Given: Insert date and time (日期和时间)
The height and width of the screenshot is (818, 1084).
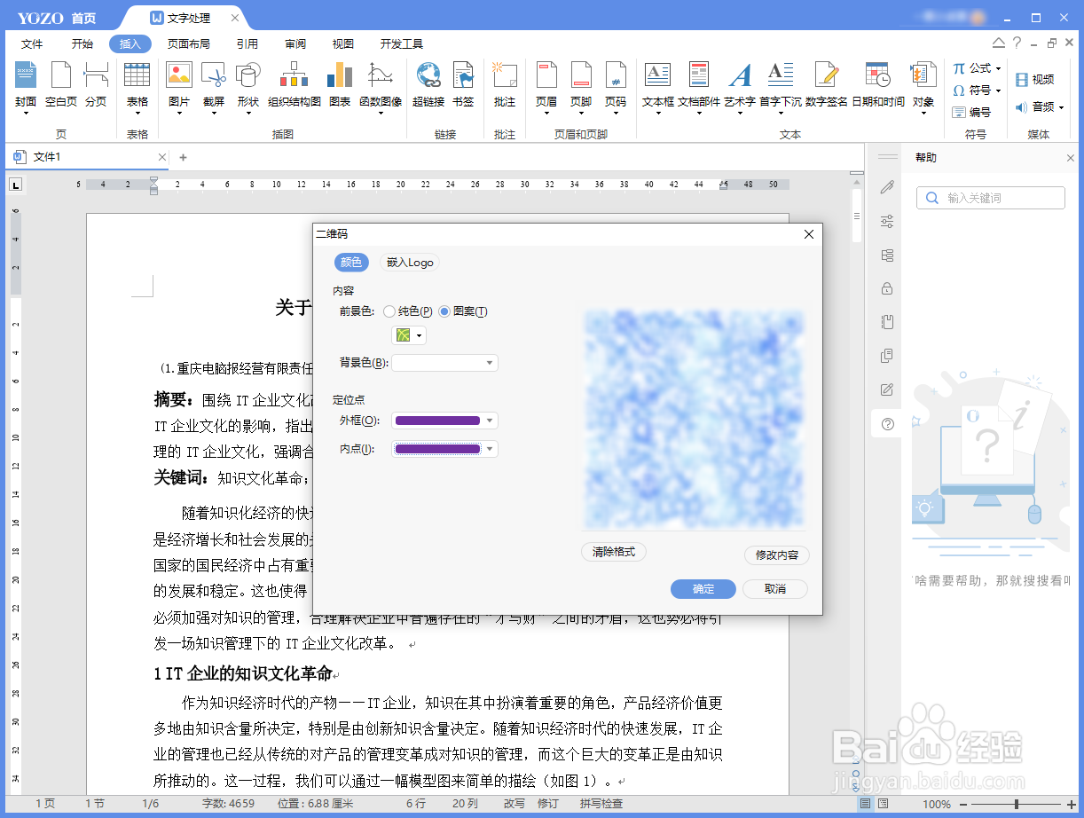Looking at the screenshot, I should [x=878, y=86].
